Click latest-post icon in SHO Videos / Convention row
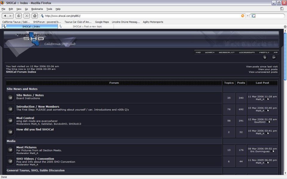The image size is (287, 179). [267, 163]
